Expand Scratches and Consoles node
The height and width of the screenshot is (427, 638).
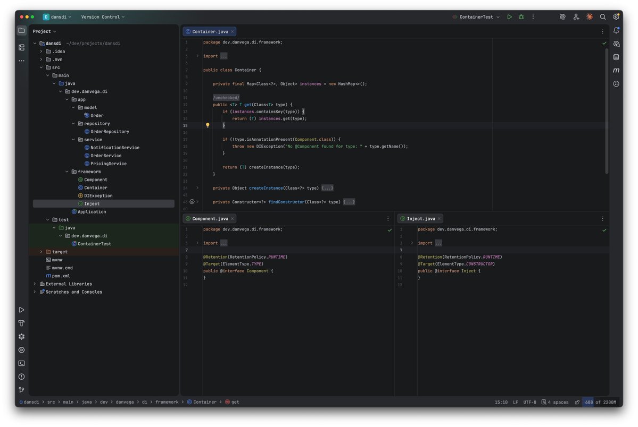point(35,292)
